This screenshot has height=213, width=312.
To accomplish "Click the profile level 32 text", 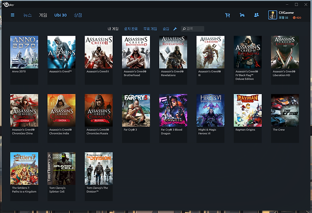I will 283,18.
